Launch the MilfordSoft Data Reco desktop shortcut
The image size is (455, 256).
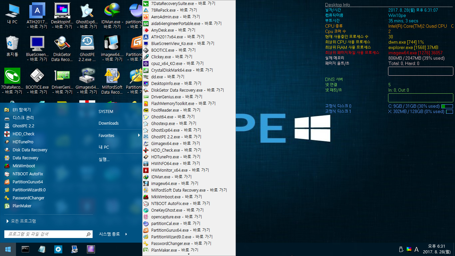(x=112, y=81)
